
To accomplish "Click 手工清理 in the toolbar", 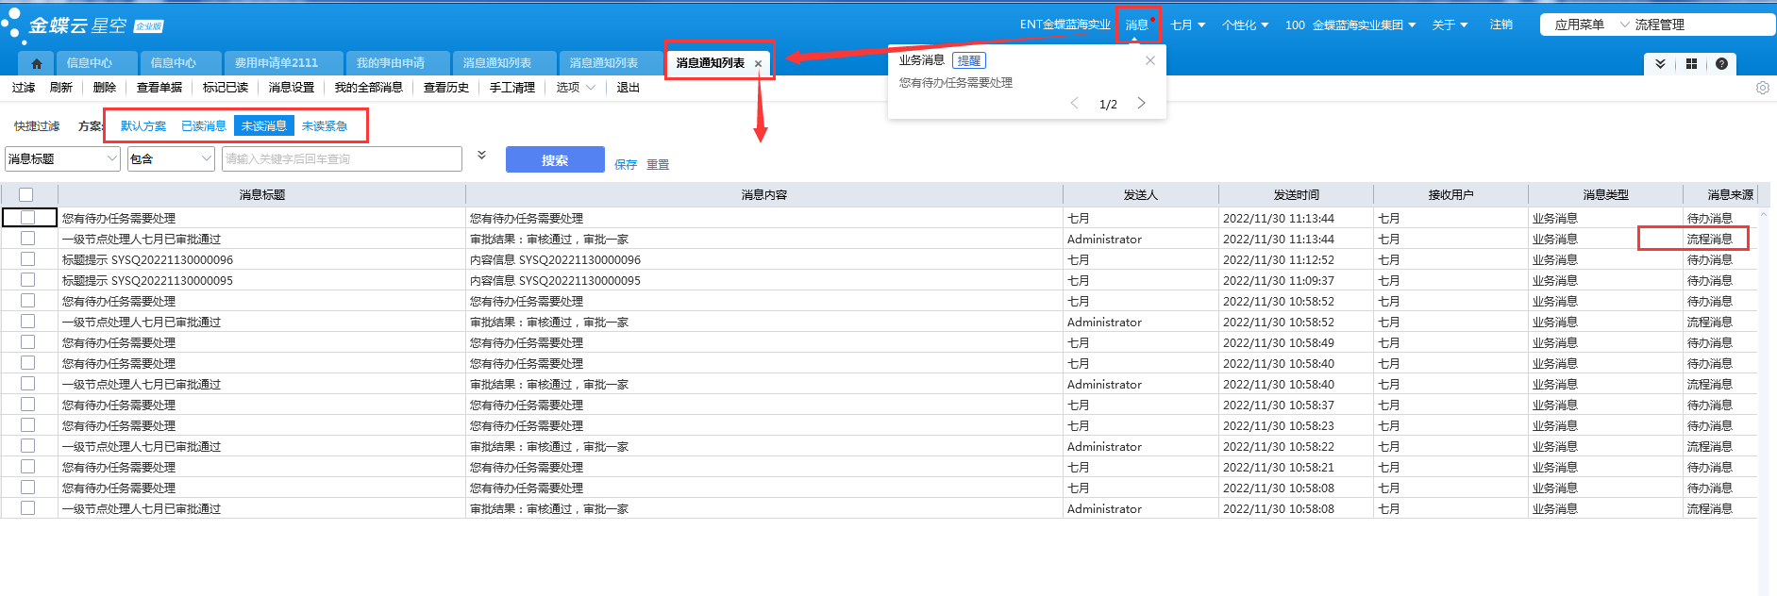I will click(512, 88).
